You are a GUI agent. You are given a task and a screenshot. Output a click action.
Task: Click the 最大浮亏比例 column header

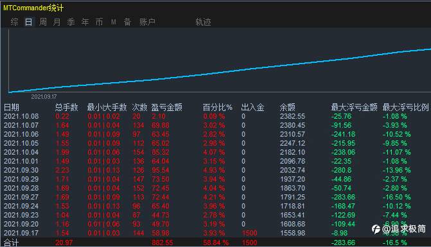tap(406, 107)
